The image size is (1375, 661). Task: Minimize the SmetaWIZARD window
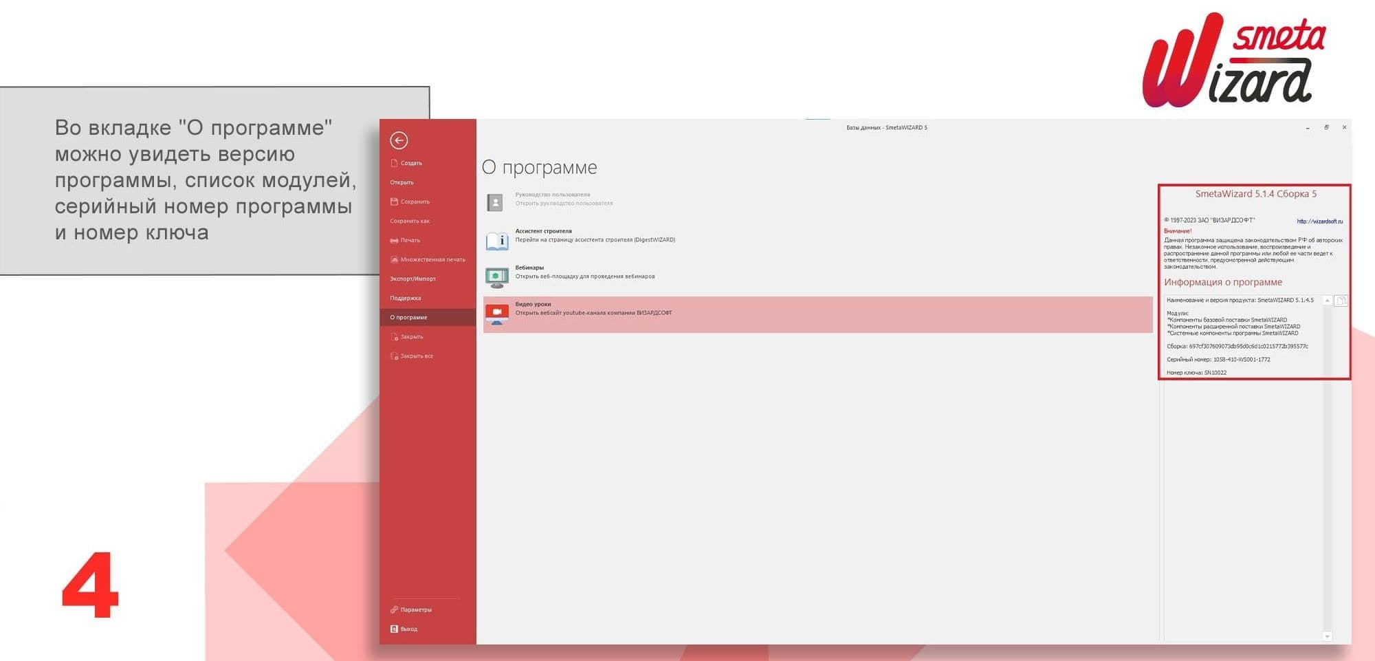(1308, 127)
